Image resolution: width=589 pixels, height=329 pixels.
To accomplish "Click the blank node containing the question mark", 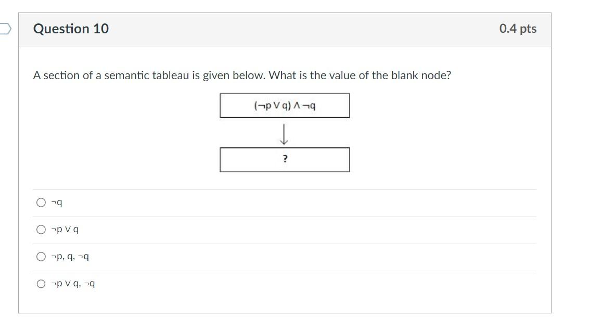I will (x=285, y=160).
